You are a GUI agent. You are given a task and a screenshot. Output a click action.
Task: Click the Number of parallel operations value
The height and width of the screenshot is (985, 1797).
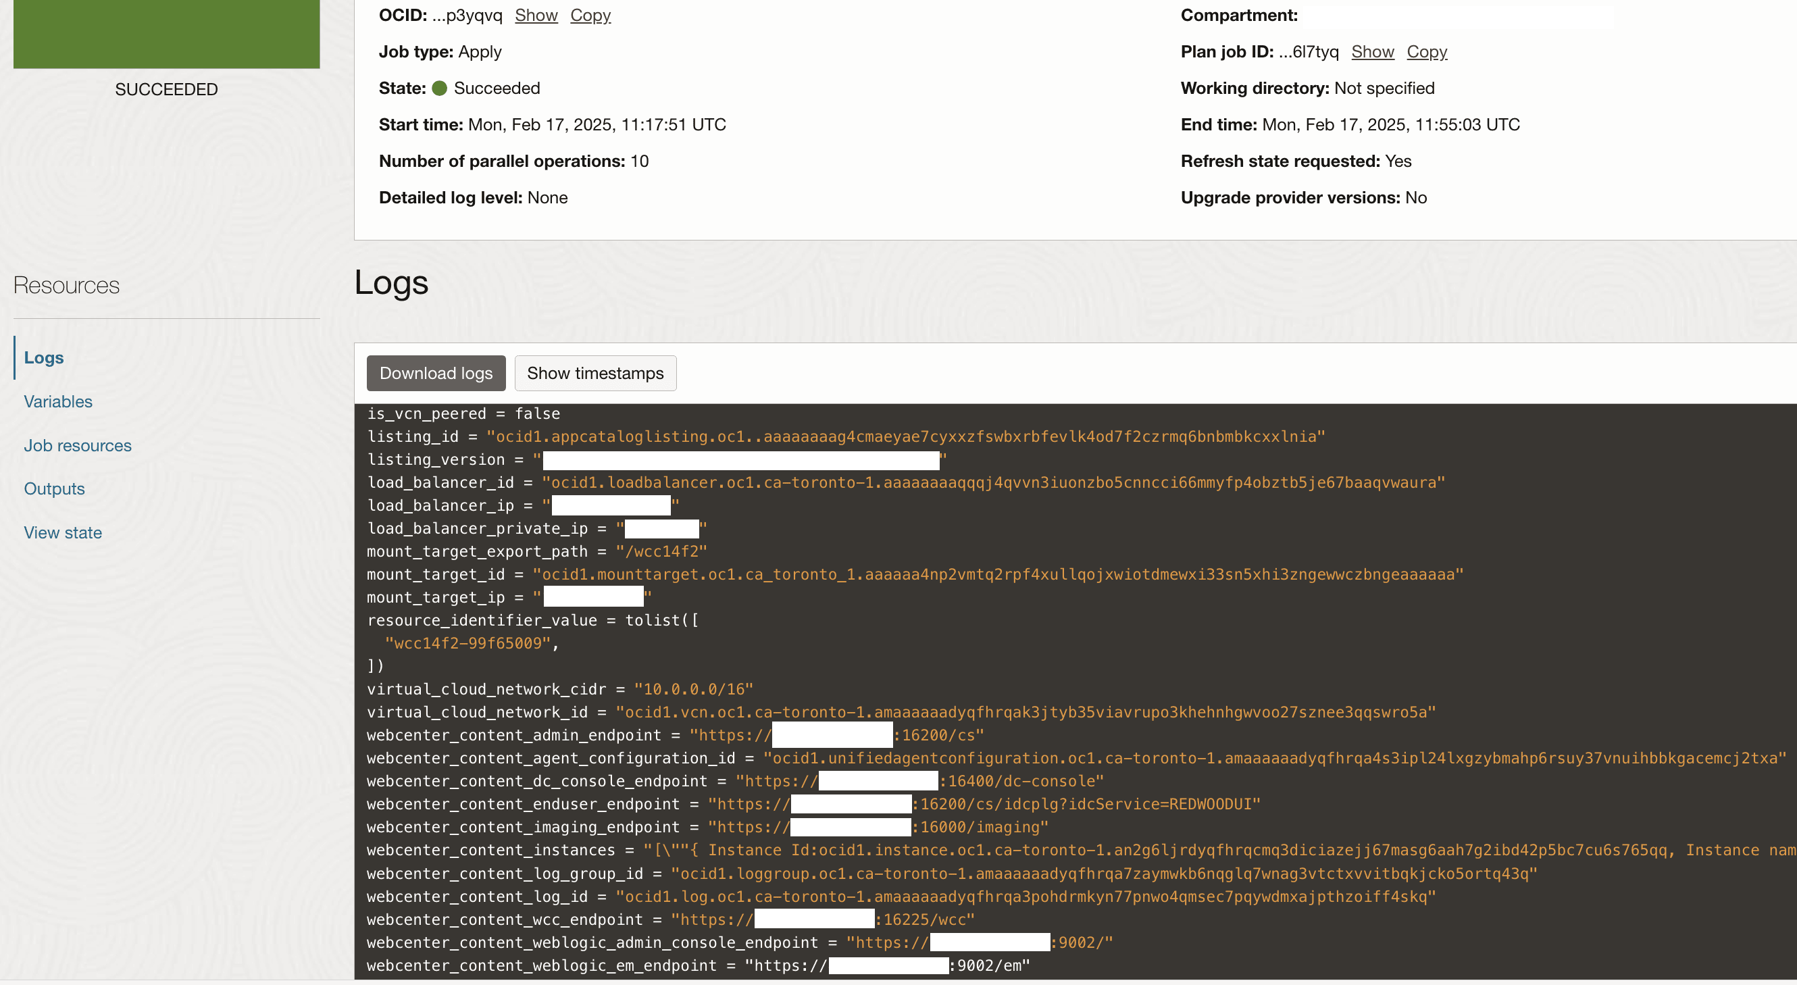click(x=640, y=161)
